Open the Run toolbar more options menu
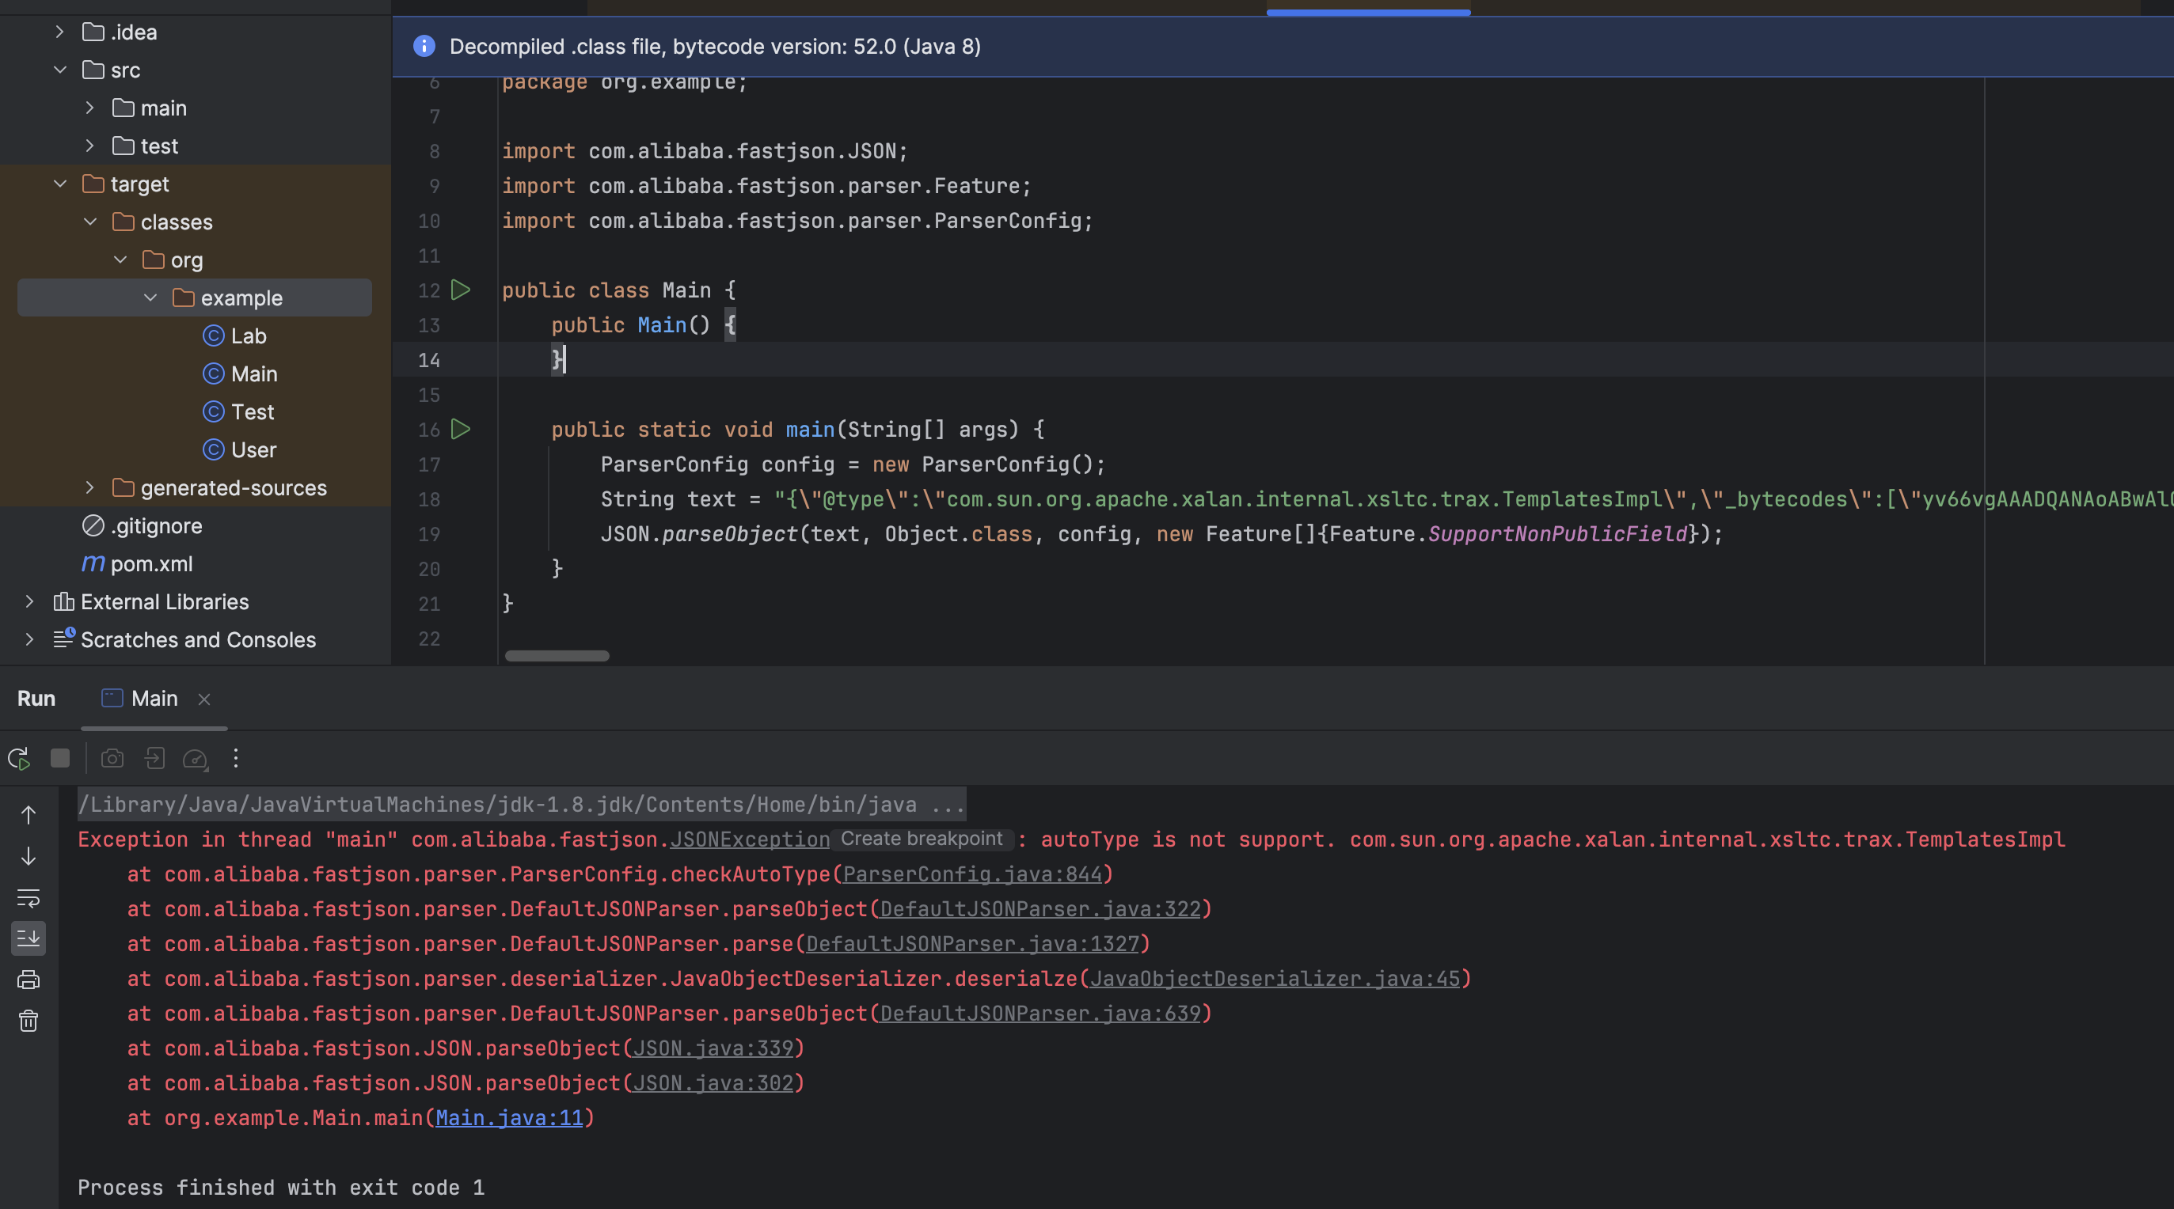Image resolution: width=2174 pixels, height=1209 pixels. (236, 759)
